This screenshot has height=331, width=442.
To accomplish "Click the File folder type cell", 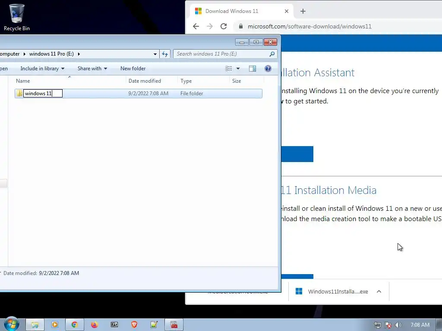I will [x=192, y=94].
